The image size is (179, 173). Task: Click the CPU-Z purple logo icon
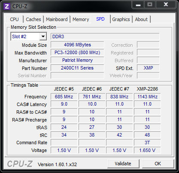(x=7, y=6)
